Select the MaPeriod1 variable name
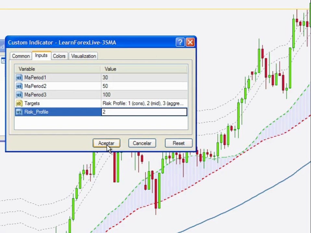This screenshot has width=311, height=233. point(35,78)
